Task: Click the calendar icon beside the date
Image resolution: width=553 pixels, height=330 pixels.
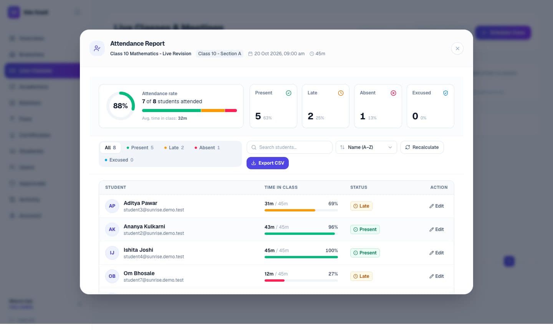Action: tap(250, 54)
